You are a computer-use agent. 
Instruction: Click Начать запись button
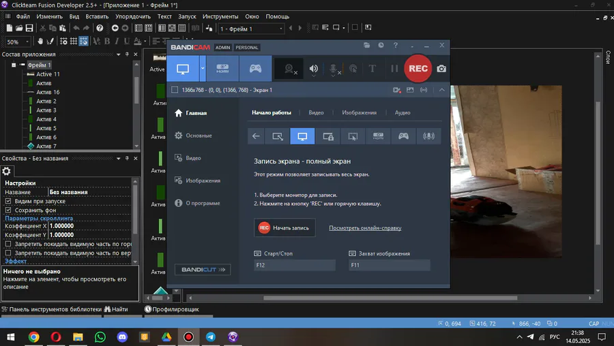coord(284,228)
